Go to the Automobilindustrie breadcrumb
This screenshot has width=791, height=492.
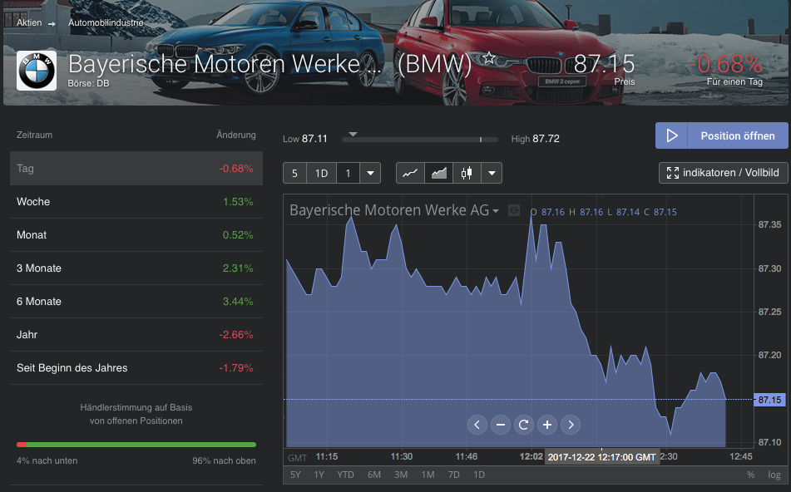[106, 22]
